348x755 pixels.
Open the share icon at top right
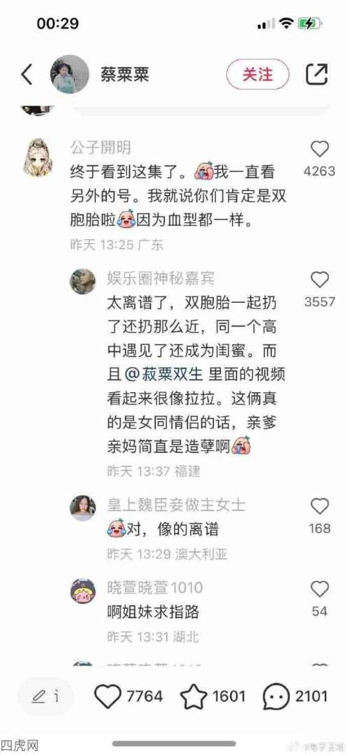317,74
